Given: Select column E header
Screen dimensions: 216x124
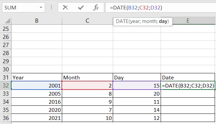Looking at the screenshot, I should pos(188,21).
